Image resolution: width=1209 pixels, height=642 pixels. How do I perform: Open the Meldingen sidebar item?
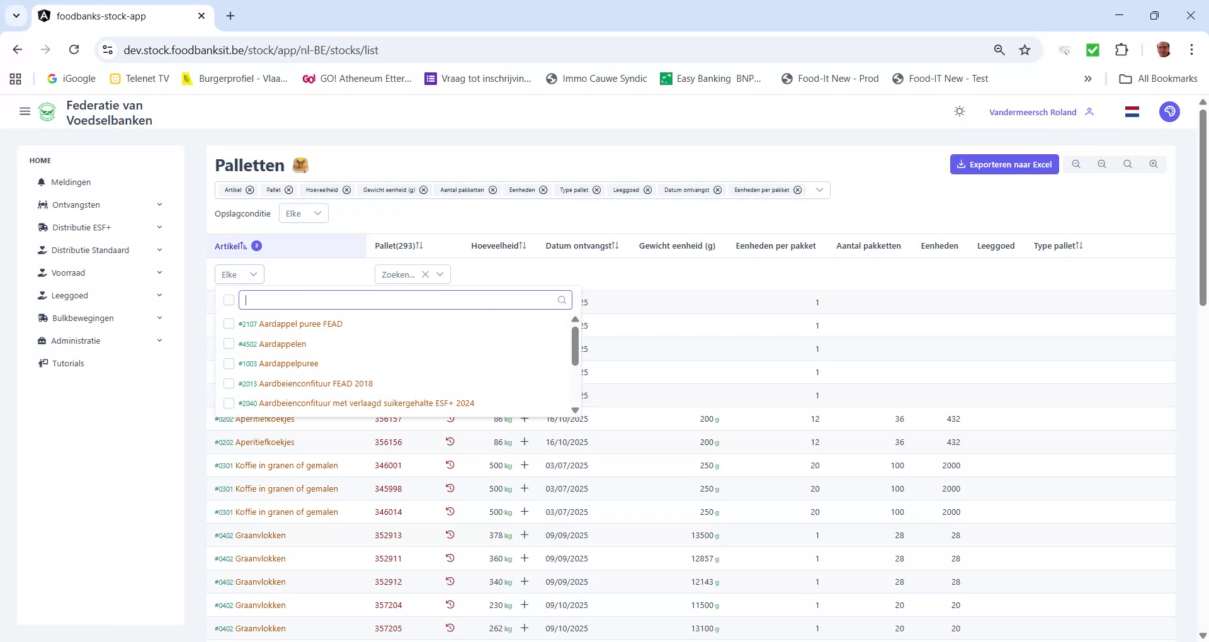69,182
